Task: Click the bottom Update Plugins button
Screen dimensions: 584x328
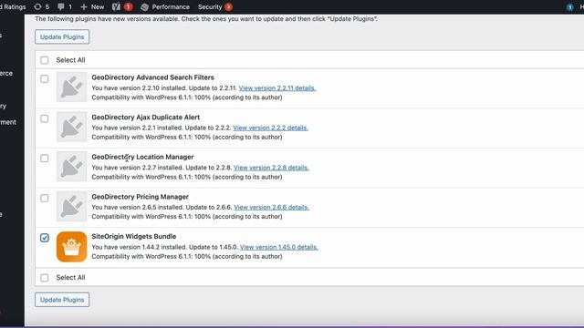Action: click(62, 300)
